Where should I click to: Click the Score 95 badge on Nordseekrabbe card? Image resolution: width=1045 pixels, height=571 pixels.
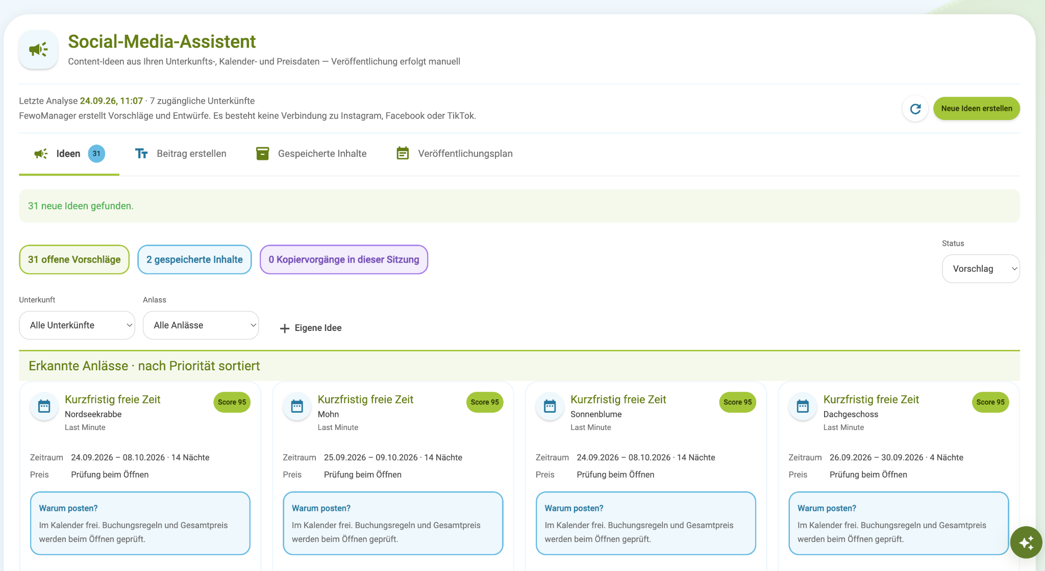point(232,402)
